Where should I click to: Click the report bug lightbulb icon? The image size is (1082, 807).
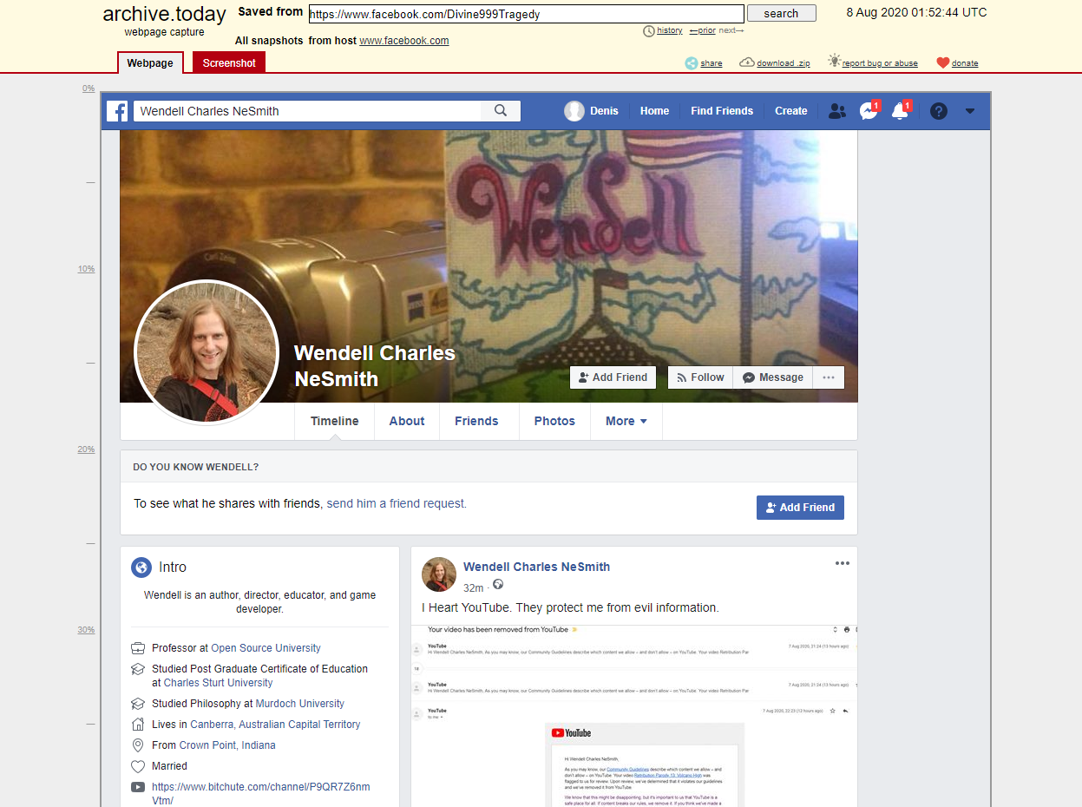(834, 61)
